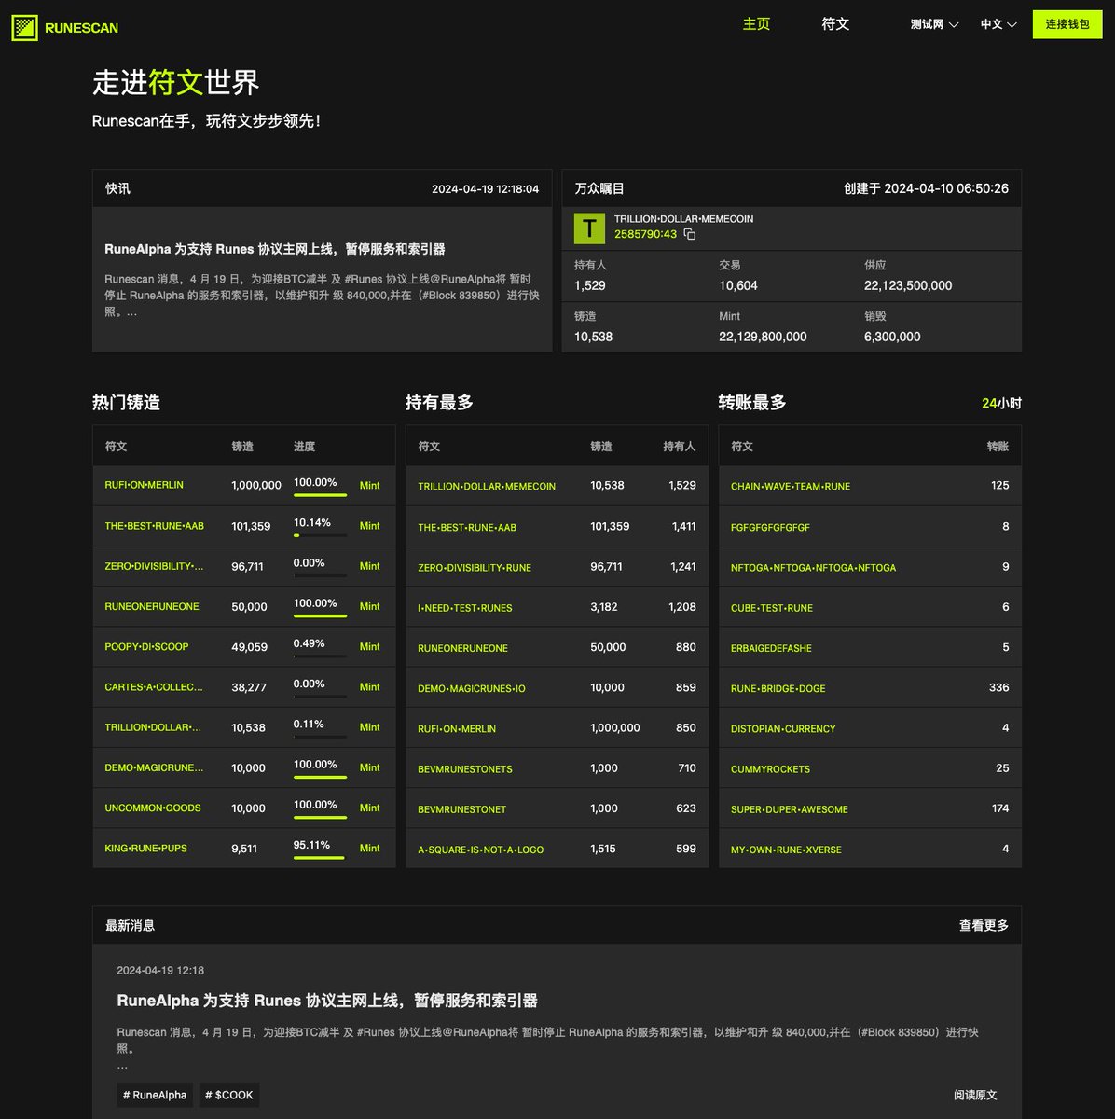Viewport: 1115px width, 1119px height.
Task: Open the 中文 language dropdown
Action: [x=998, y=24]
